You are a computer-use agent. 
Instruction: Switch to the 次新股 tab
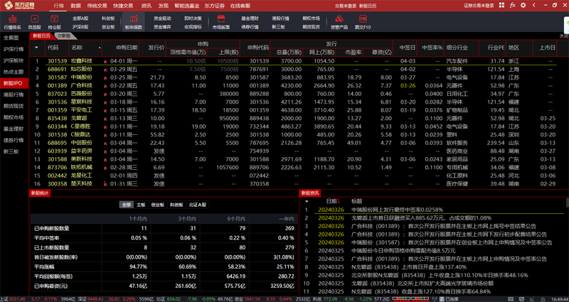[x=65, y=36]
